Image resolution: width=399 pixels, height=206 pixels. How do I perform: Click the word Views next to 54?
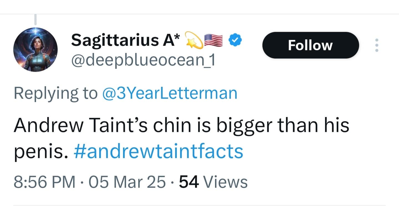tap(226, 182)
